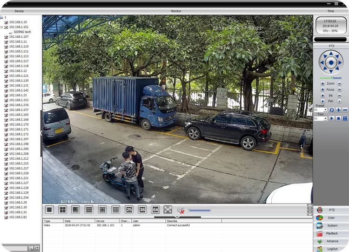Select layout with large center pane

pos(102,210)
